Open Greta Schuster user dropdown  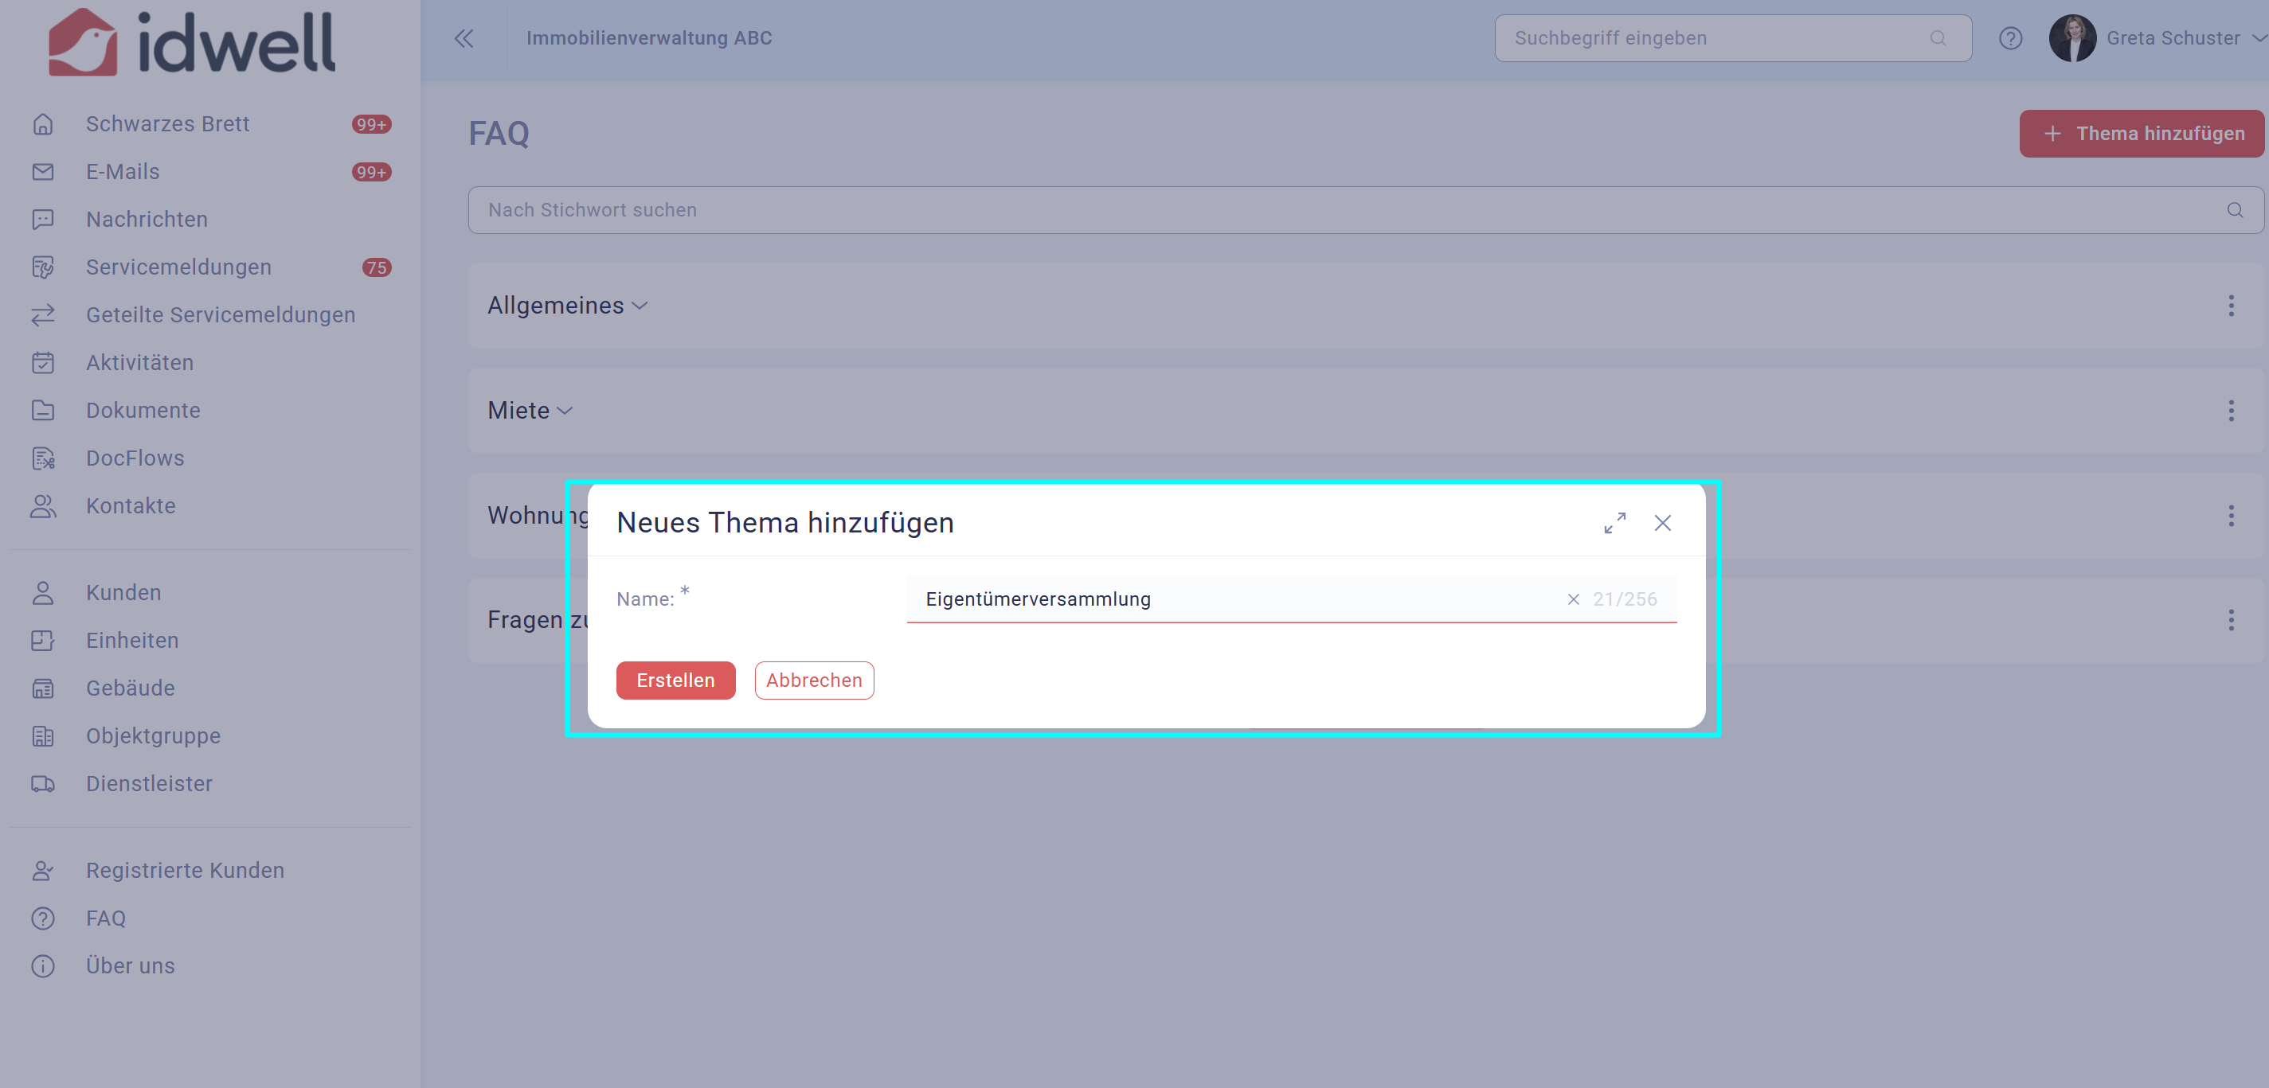(2258, 38)
